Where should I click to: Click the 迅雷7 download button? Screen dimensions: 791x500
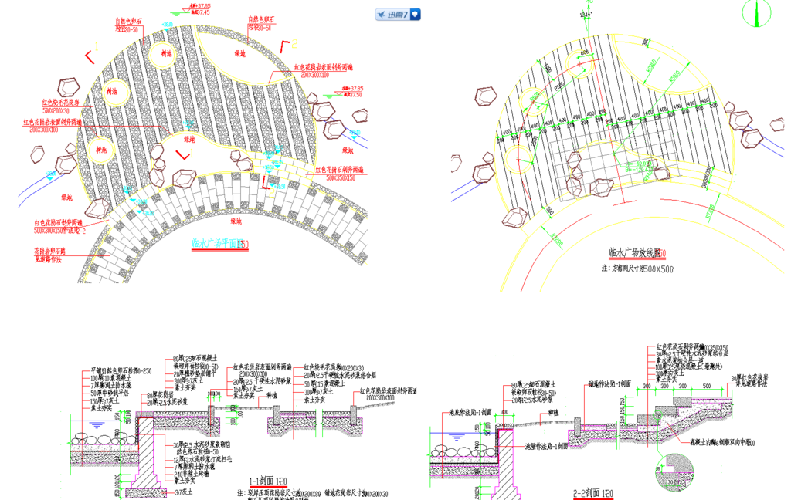[392, 15]
